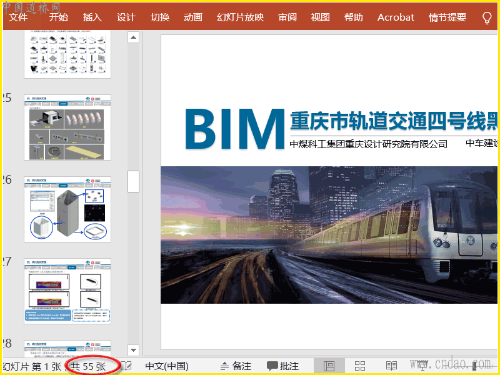The width and height of the screenshot is (500, 375).
Task: Click the 中文(中国) language indicator
Action: [x=167, y=366]
